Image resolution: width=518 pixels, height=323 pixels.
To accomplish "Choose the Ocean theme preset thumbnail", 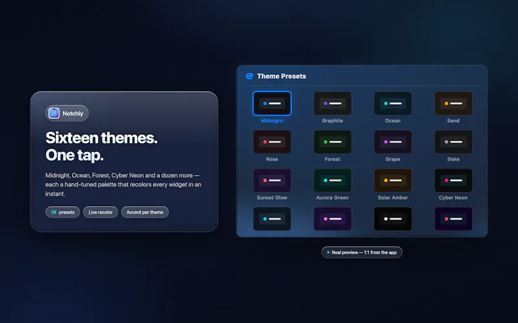I will coord(393,103).
